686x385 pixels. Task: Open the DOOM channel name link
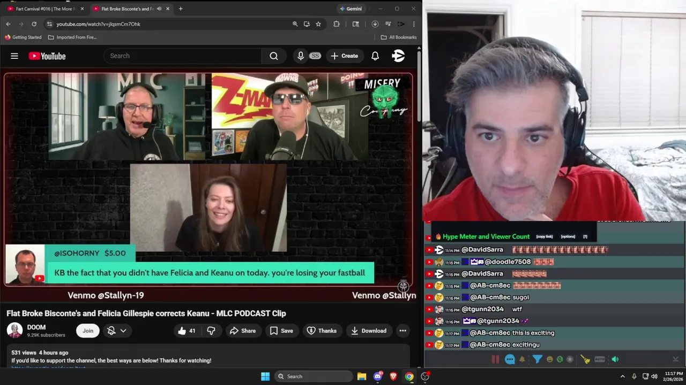tap(36, 327)
